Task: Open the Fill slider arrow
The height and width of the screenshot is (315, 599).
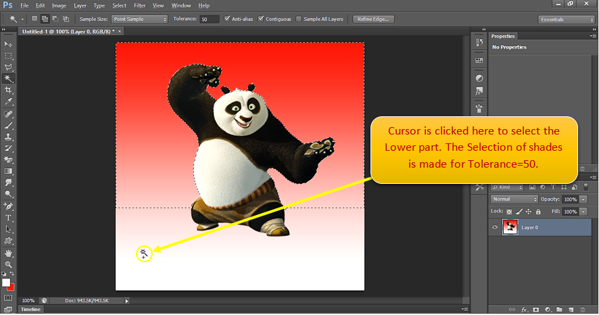Action: [583, 212]
